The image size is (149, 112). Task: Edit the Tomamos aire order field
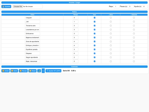click(x=32, y=26)
